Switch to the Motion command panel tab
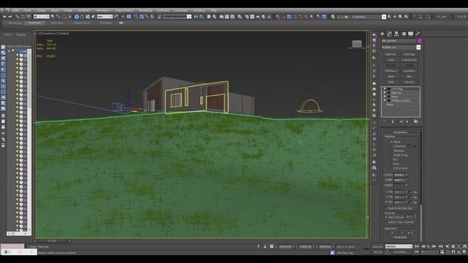This screenshot has height=263, width=468. [404, 34]
